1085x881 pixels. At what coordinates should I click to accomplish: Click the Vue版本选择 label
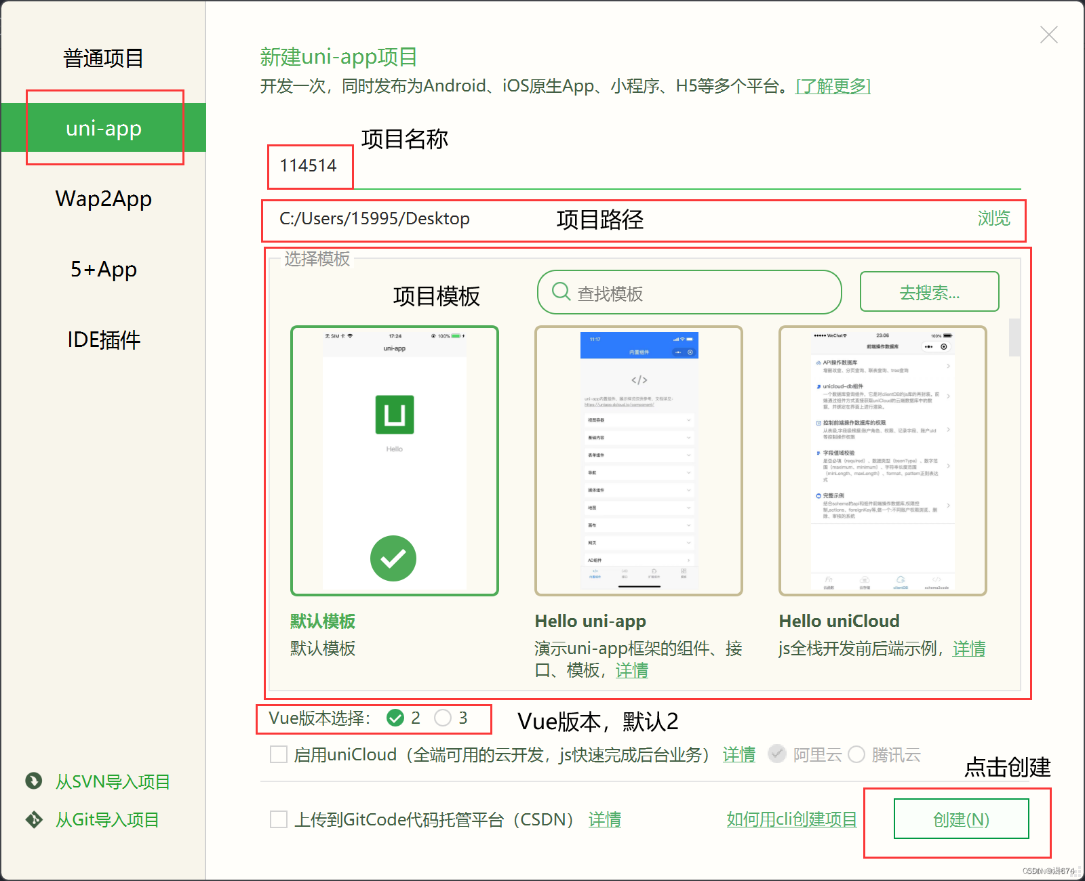click(x=319, y=718)
